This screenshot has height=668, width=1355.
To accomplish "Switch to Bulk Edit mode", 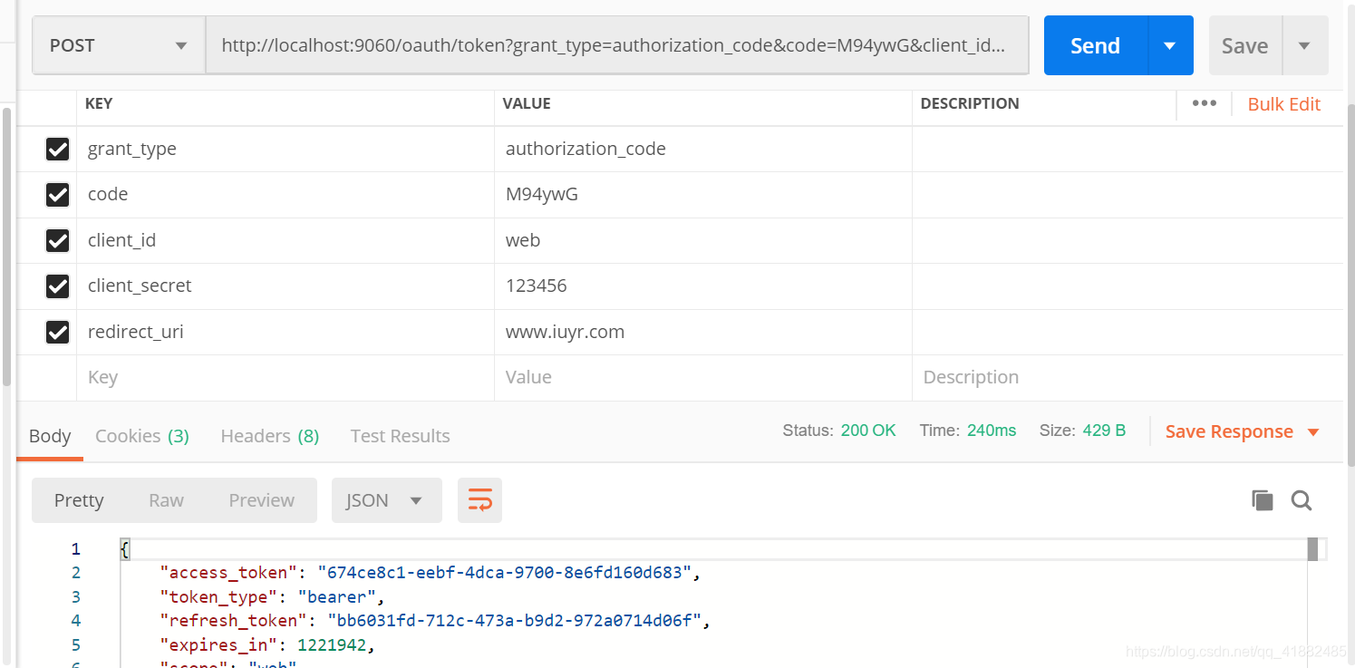I will [x=1284, y=104].
